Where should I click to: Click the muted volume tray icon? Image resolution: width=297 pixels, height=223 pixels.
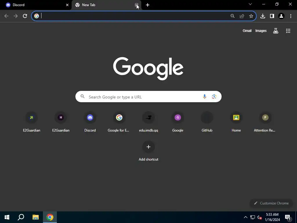point(259,217)
